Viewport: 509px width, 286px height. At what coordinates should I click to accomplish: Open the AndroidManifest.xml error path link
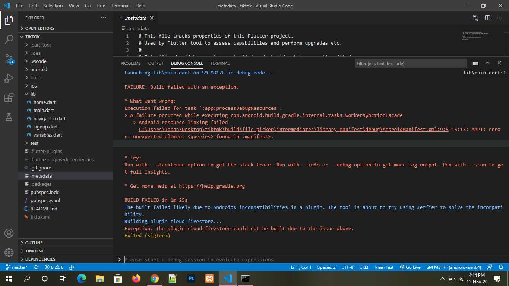tap(294, 129)
